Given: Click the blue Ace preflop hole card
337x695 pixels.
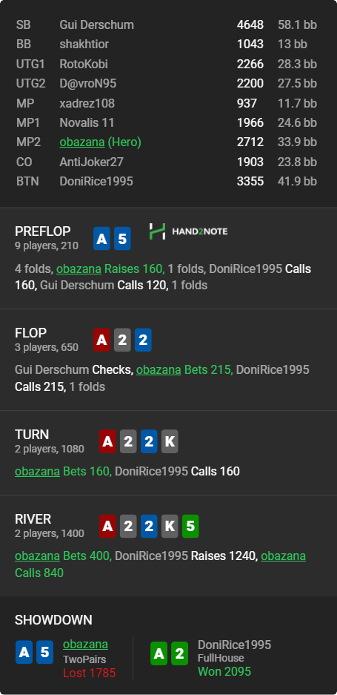Looking at the screenshot, I should click(101, 238).
